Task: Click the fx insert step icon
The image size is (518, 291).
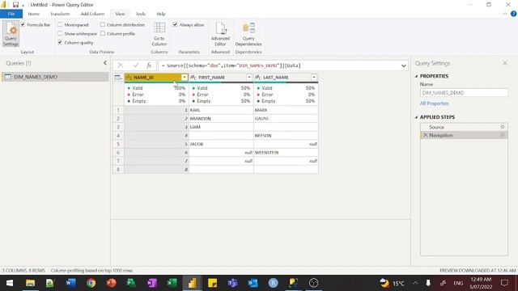Action: [149, 65]
